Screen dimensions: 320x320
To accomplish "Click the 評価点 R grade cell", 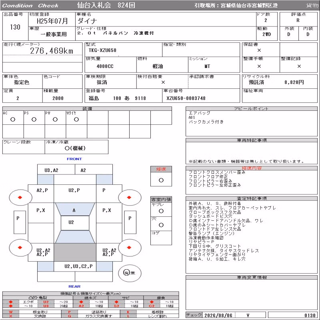I will click(x=298, y=20).
